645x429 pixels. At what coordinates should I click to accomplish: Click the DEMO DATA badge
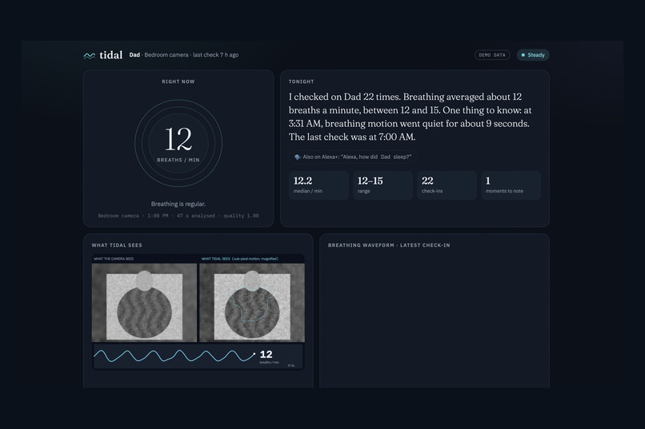(x=492, y=55)
